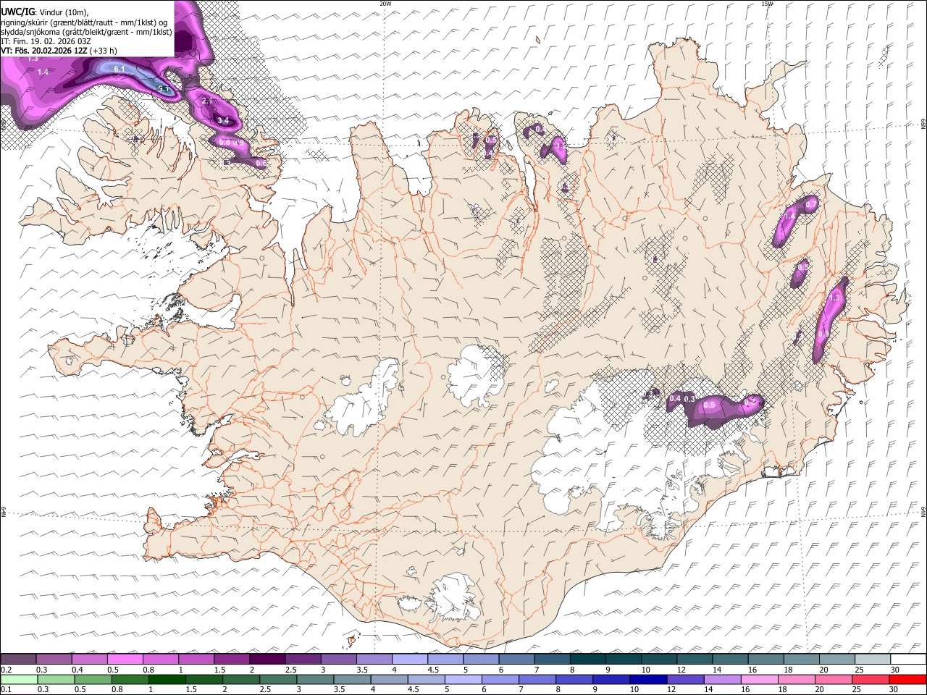The width and height of the screenshot is (927, 695).
Task: Click the UWC/IG title text
Action: point(17,12)
